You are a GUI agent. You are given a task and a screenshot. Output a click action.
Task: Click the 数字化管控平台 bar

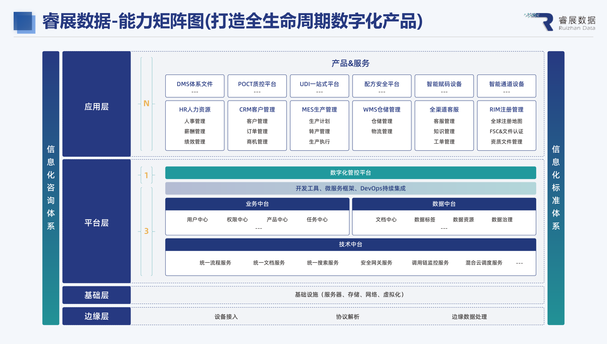pos(351,173)
